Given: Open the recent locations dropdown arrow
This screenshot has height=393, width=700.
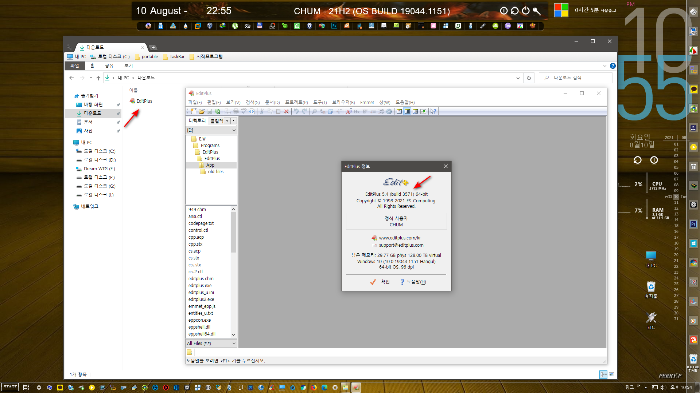Looking at the screenshot, I should tap(91, 78).
